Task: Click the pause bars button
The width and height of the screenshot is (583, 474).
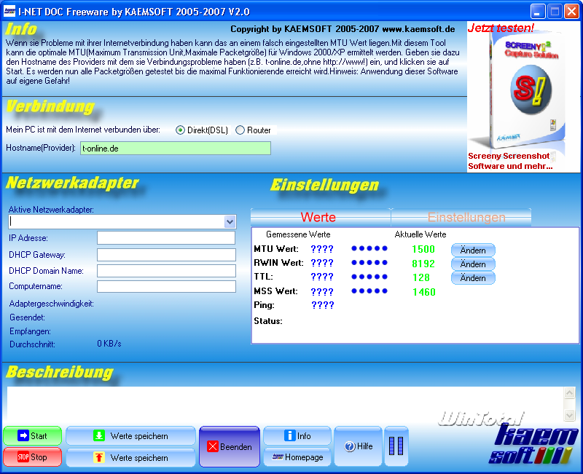Action: pyautogui.click(x=396, y=446)
